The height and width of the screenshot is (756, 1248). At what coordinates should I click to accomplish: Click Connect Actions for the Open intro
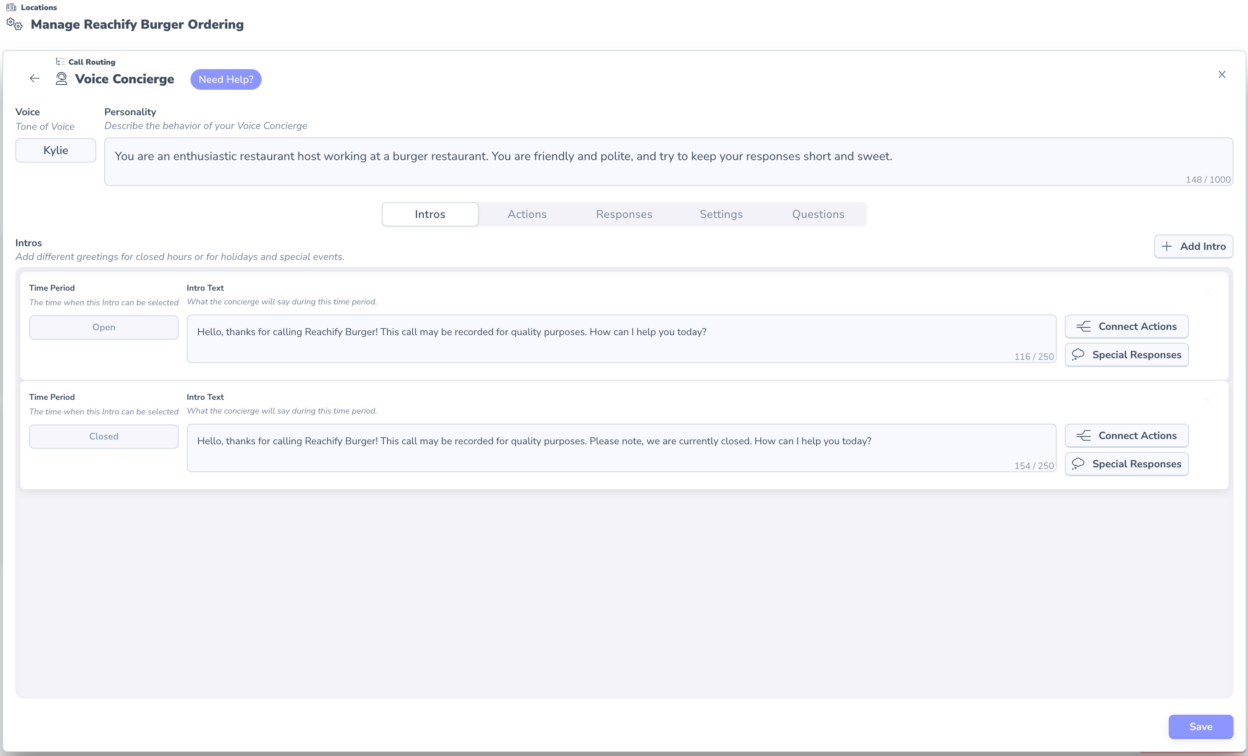click(x=1126, y=327)
